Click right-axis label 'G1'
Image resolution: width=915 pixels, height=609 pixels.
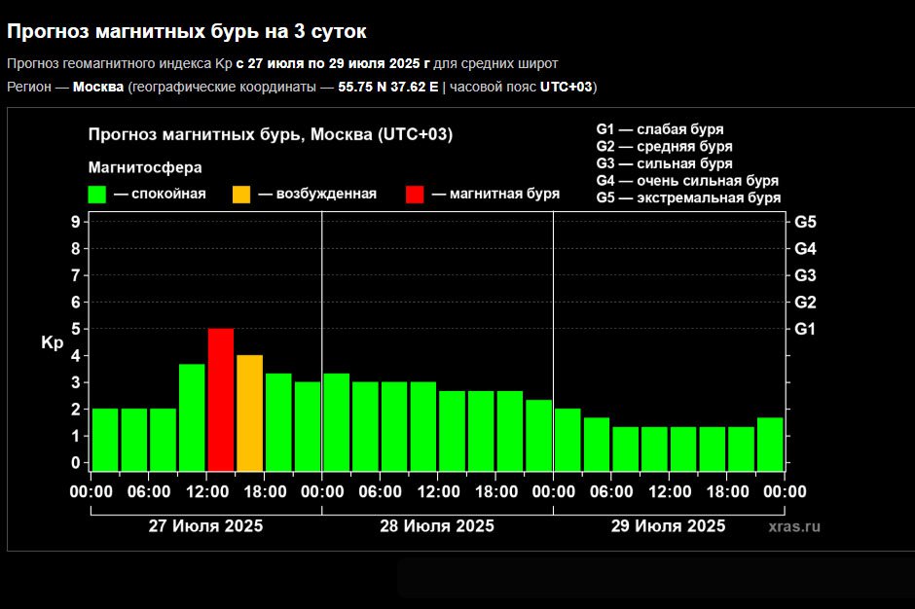pos(805,329)
